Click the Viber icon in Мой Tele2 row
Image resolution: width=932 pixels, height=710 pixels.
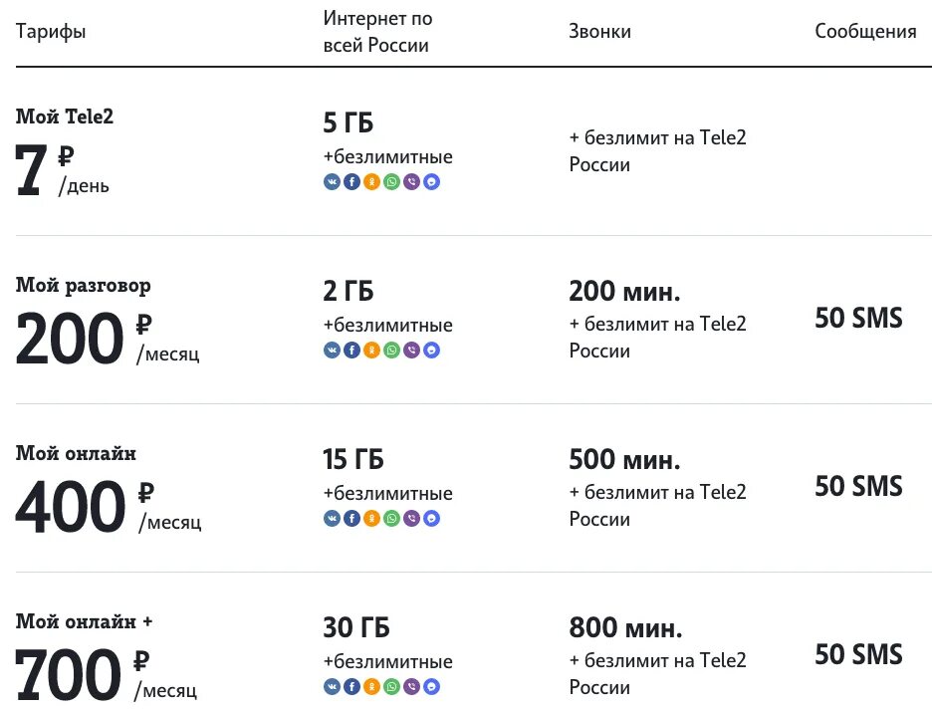pos(411,182)
